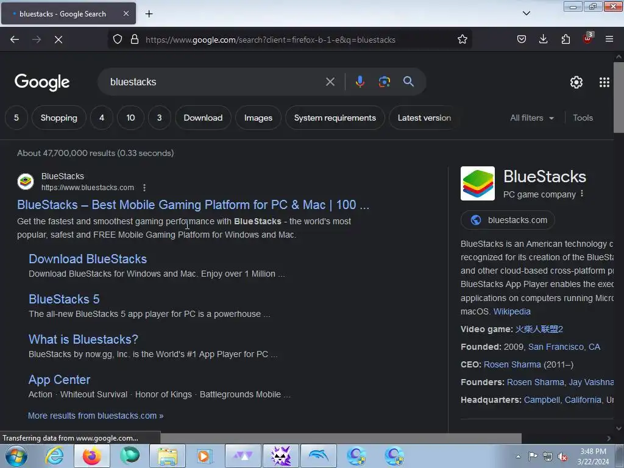Viewport: 624px width, 468px height.
Task: Open a new browser tab
Action: click(x=149, y=14)
